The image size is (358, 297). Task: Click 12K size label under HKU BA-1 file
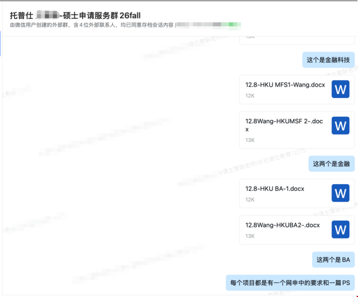[x=250, y=200]
